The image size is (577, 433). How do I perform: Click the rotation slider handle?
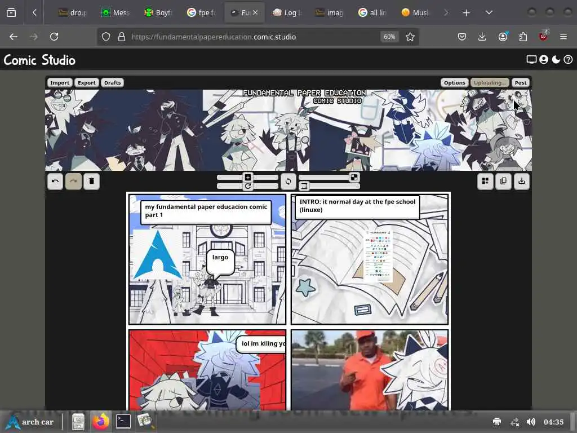(x=248, y=186)
